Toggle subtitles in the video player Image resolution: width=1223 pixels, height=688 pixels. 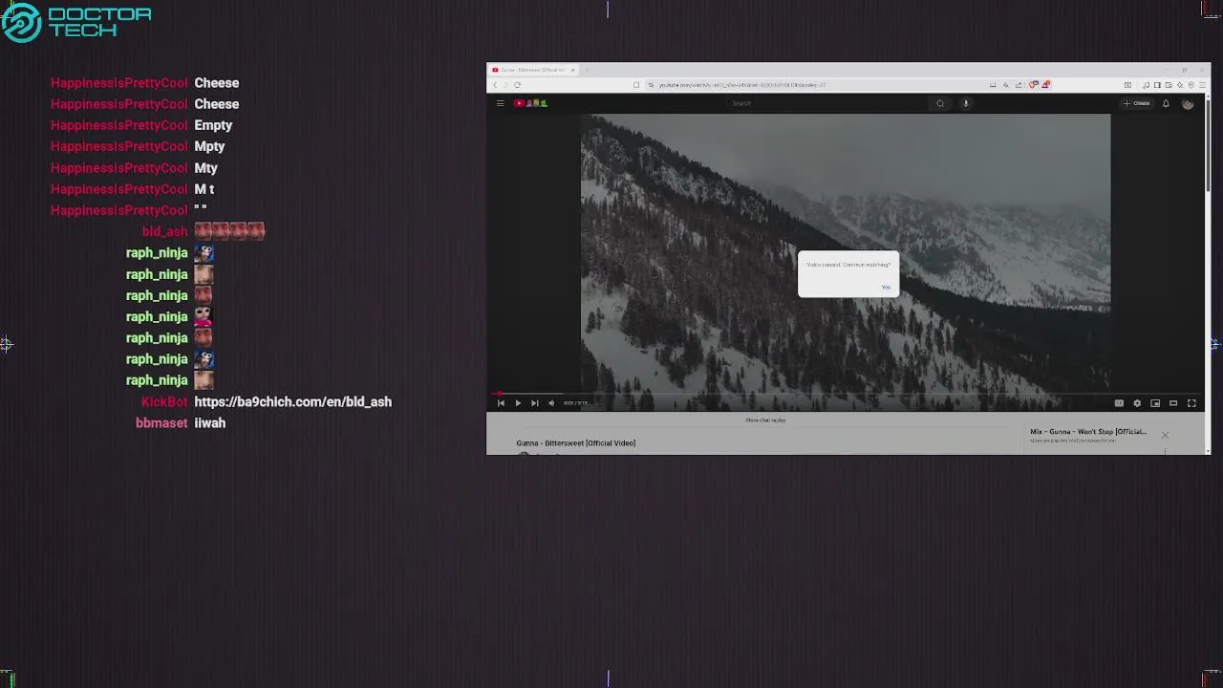tap(1119, 403)
